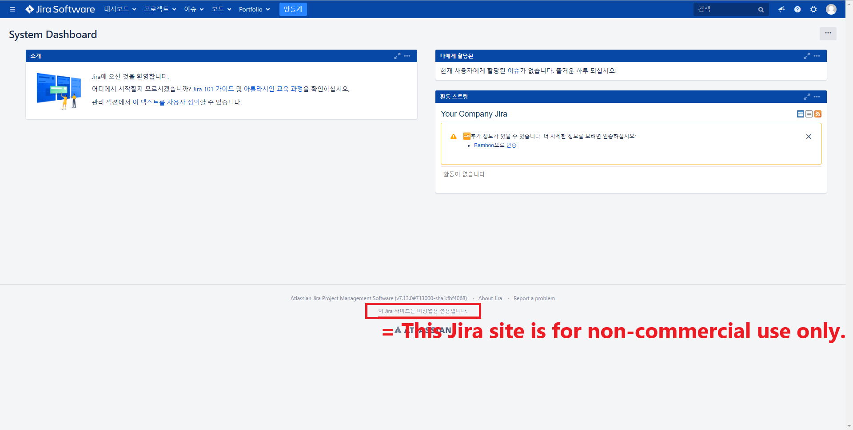Dismiss the Bamboo authentication warning

[x=809, y=137]
